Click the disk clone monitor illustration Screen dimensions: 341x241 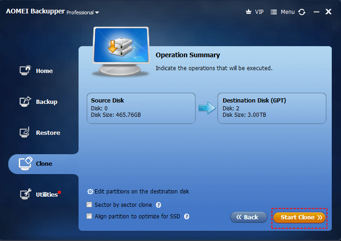click(121, 51)
